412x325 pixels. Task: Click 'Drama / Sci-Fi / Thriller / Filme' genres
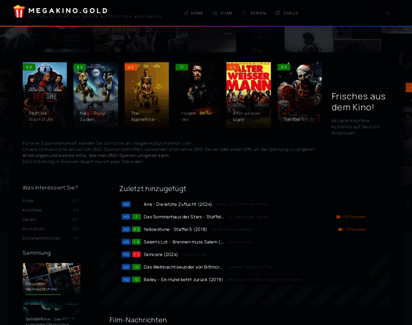pos(241,205)
